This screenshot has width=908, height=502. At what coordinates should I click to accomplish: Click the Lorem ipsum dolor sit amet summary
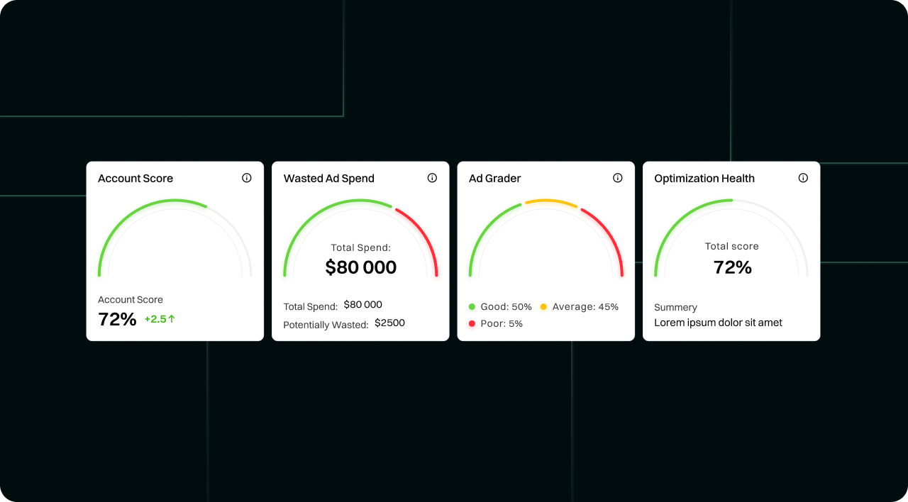point(718,323)
